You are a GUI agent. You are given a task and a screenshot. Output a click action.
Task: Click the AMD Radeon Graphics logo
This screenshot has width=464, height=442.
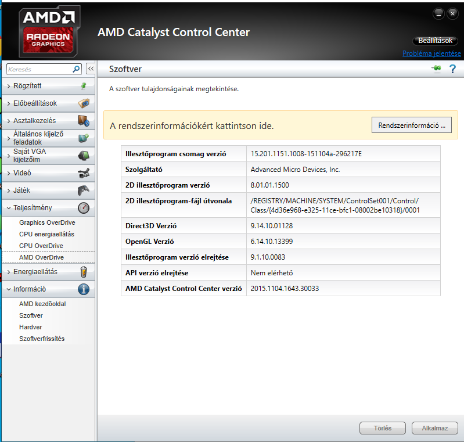click(49, 31)
